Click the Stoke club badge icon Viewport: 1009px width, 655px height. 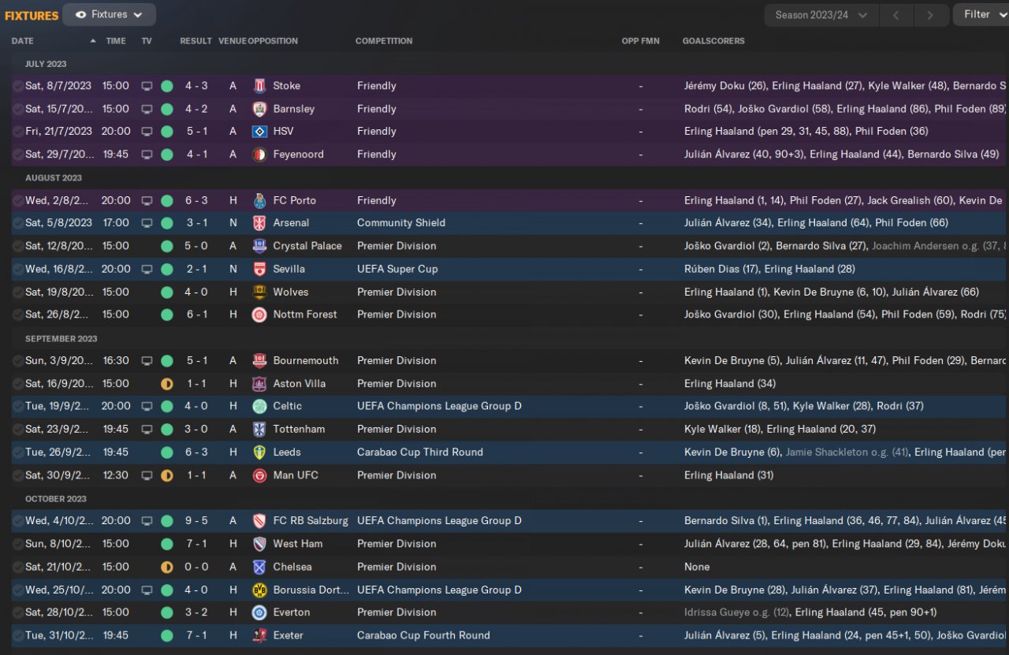(x=259, y=86)
